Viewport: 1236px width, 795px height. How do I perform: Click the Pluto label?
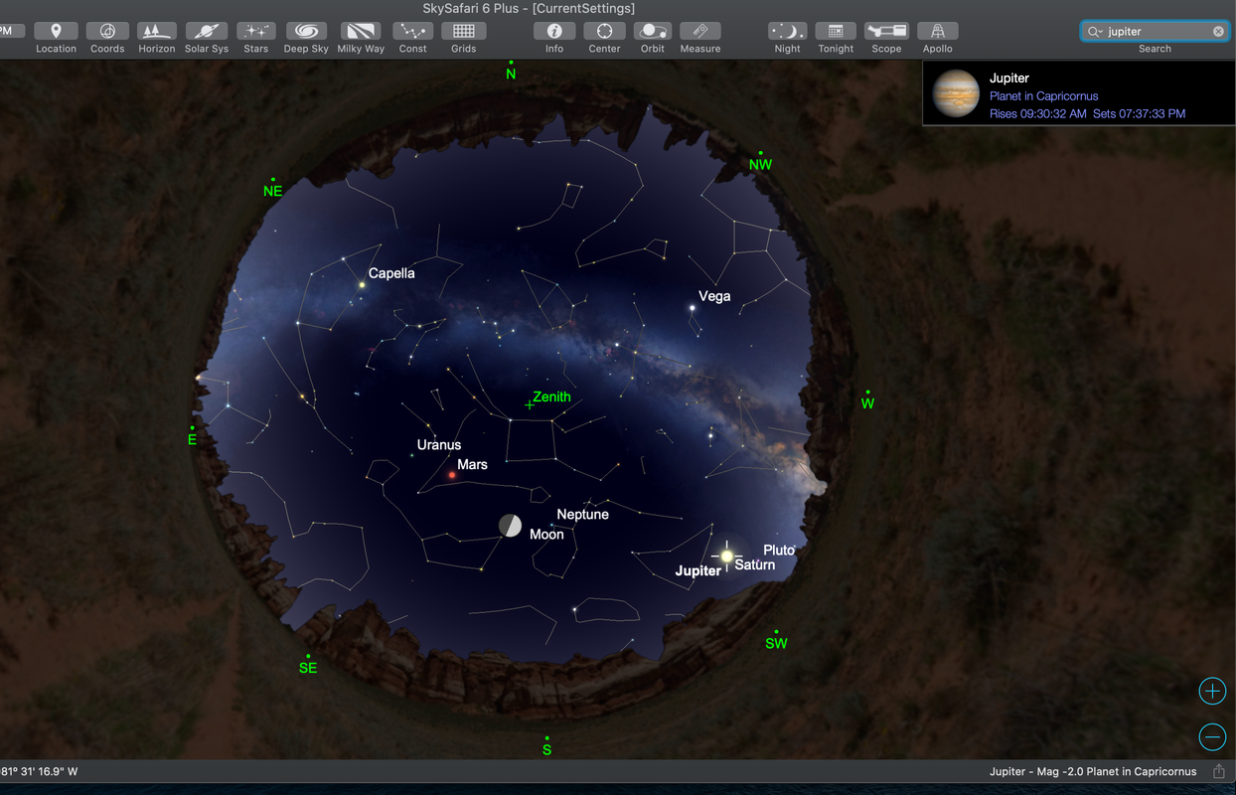tap(779, 550)
